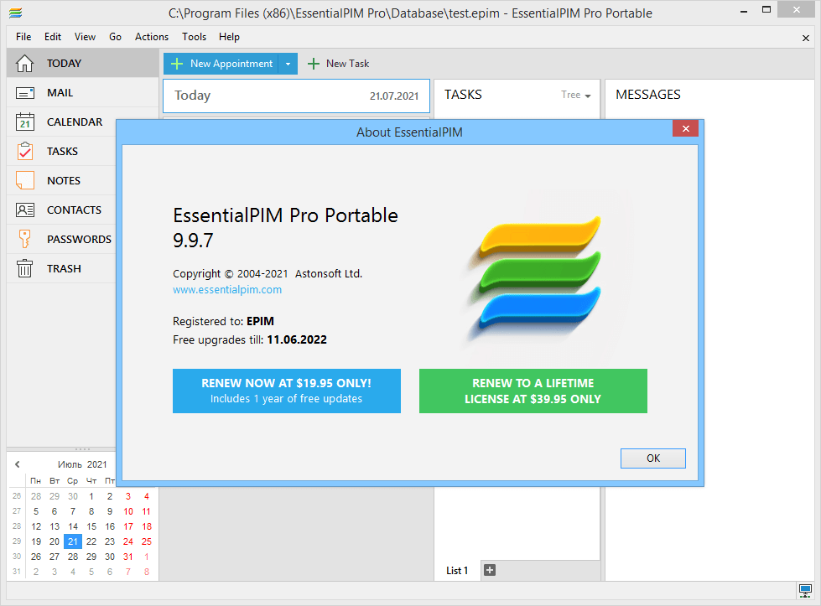
Task: Go to previous month in mini calendar
Action: click(18, 464)
